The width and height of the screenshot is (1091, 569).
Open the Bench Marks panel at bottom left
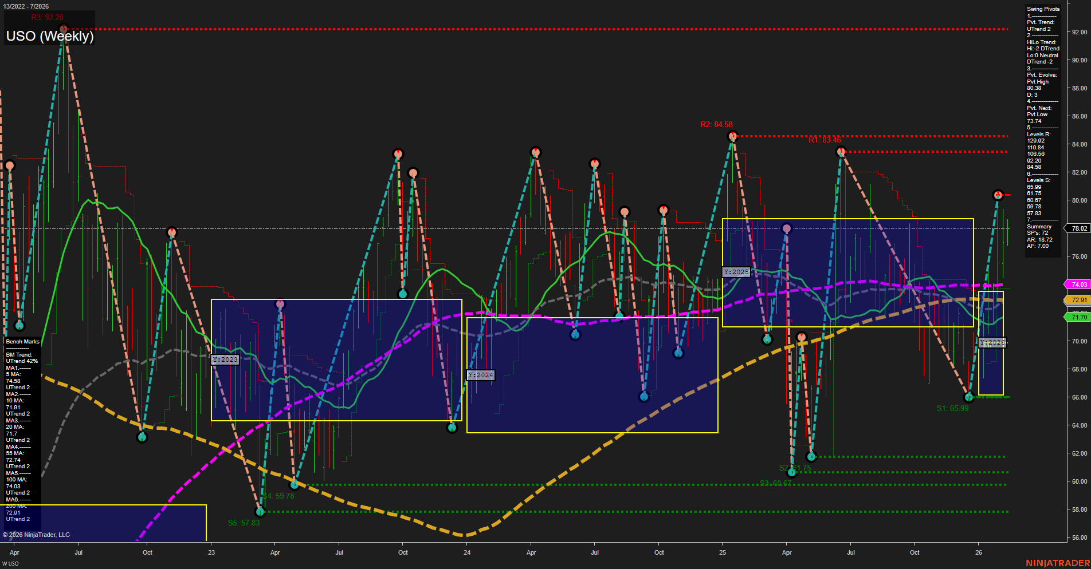click(22, 341)
